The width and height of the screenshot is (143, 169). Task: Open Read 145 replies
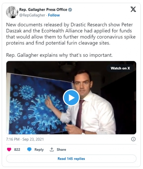pos(71,159)
